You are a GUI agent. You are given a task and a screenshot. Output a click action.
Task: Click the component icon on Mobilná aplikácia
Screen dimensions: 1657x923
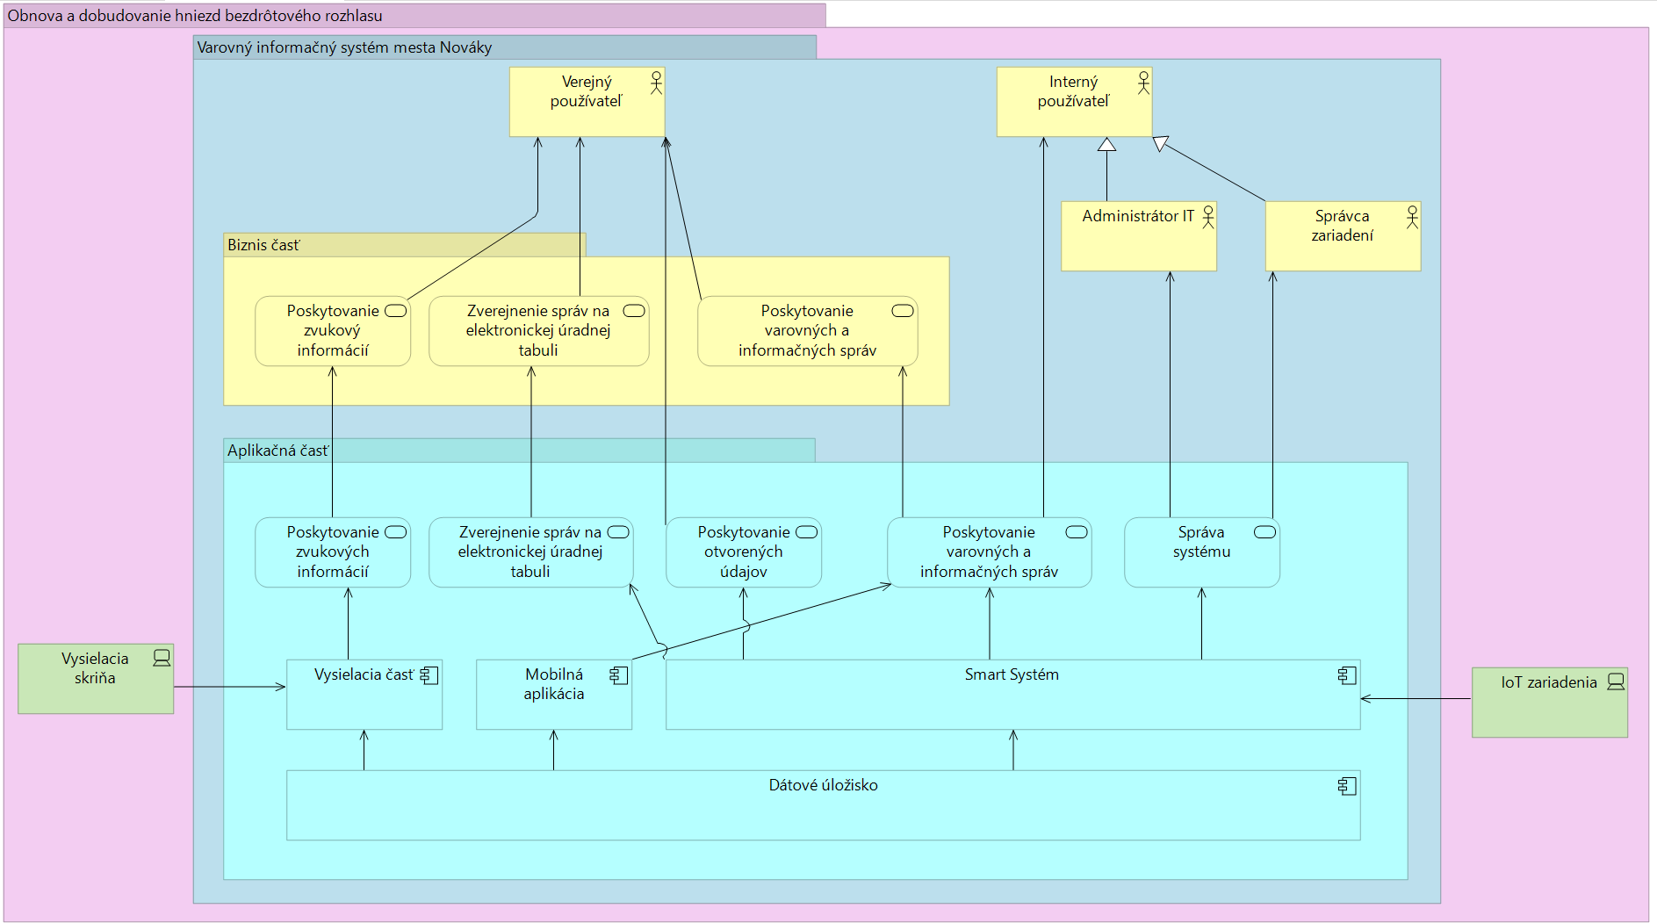619,675
